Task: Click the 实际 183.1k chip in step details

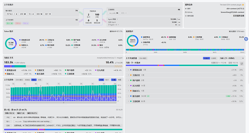Action: (9, 113)
